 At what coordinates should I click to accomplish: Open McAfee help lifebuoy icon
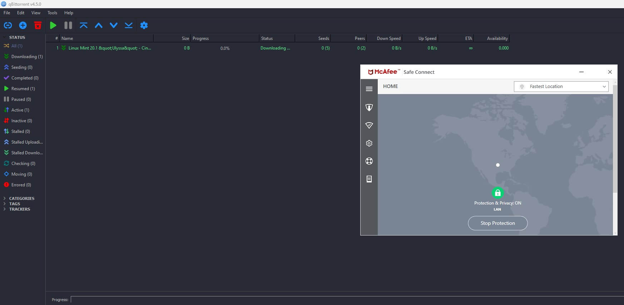click(369, 161)
